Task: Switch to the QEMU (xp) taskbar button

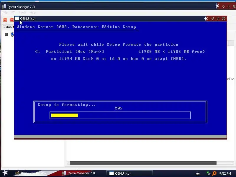Action: pos(130,173)
